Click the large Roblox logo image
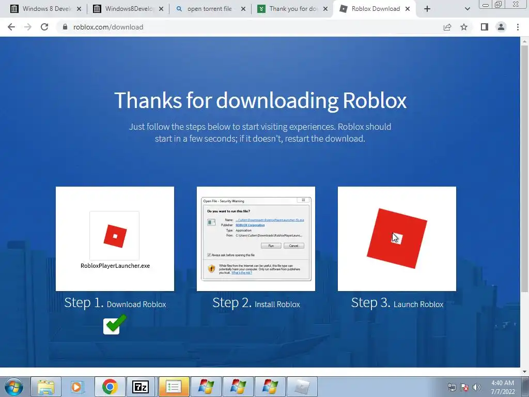The width and height of the screenshot is (529, 397). [x=397, y=239]
